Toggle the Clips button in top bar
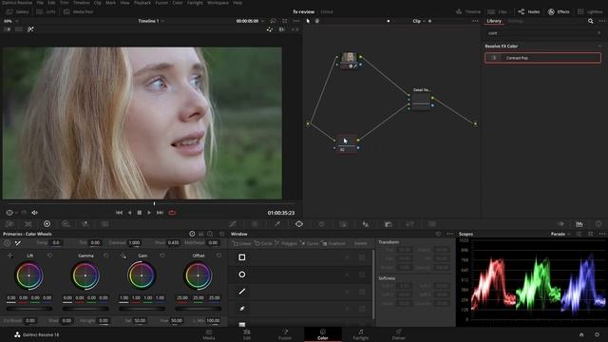The image size is (608, 342). tap(498, 11)
